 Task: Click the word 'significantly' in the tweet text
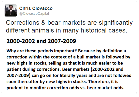pos(116,23)
